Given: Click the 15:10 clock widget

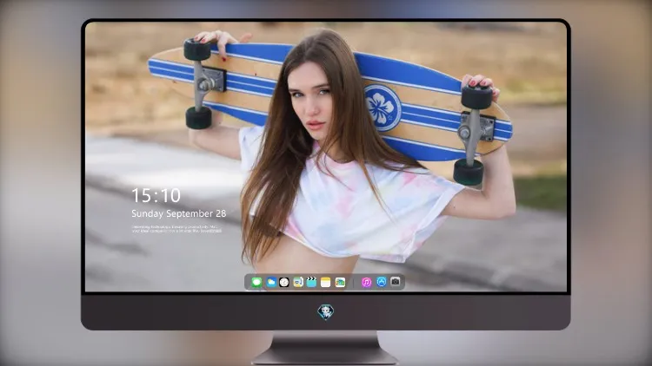Looking at the screenshot, I should click(156, 195).
